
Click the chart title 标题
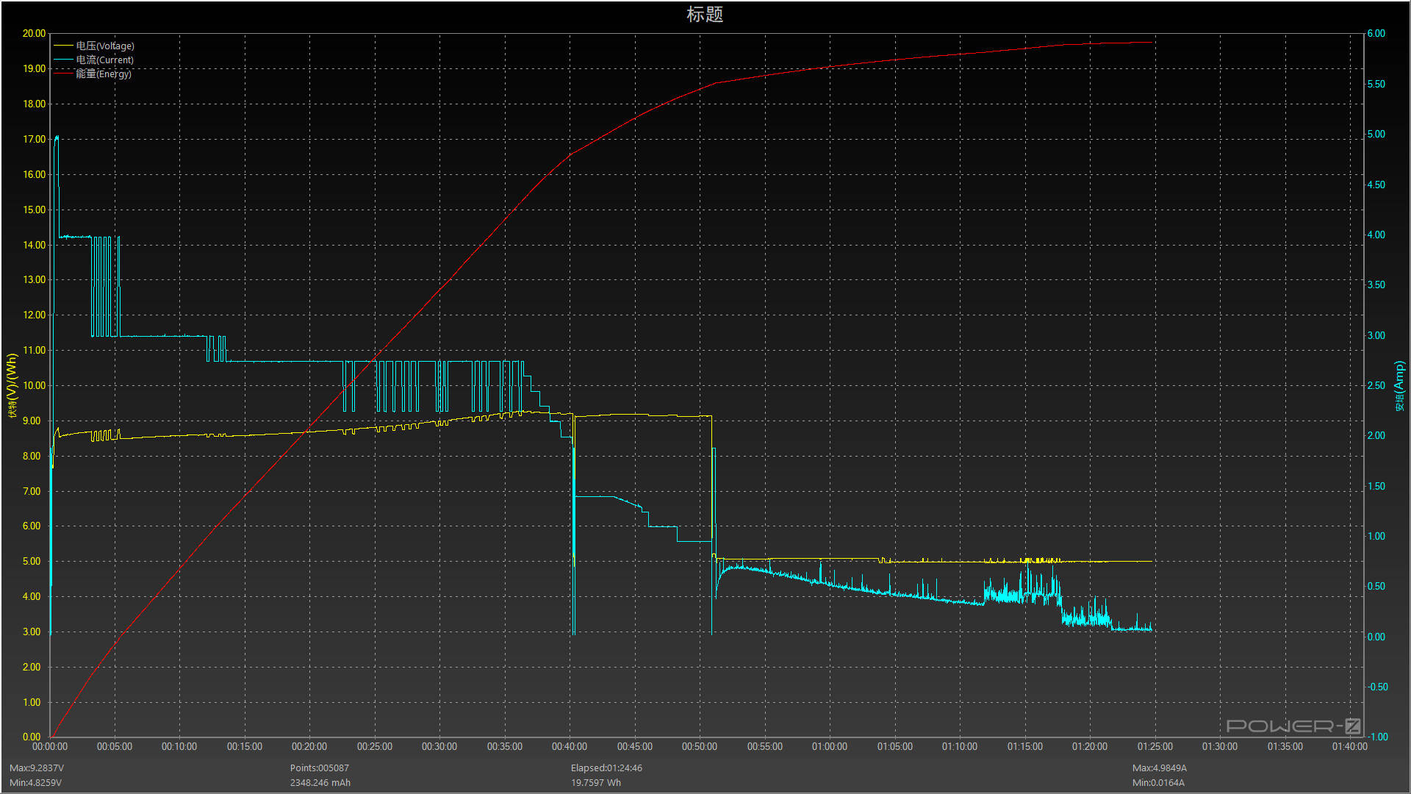tap(705, 15)
